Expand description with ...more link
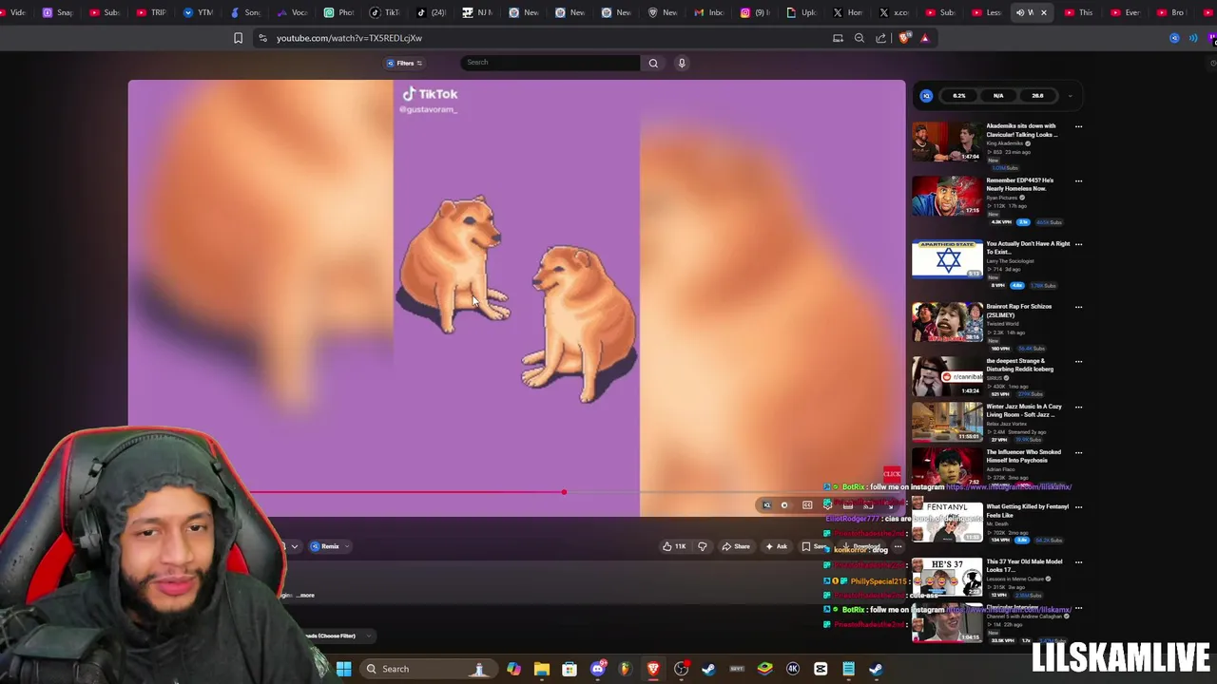The image size is (1217, 684). [x=306, y=596]
